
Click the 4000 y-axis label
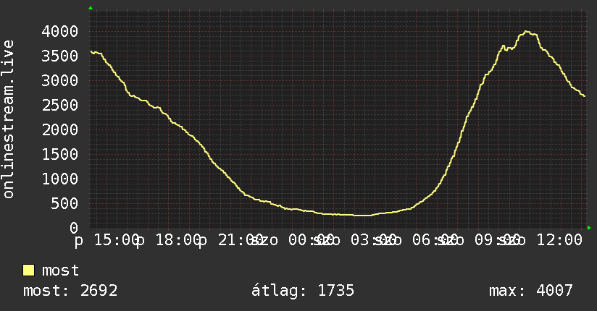pos(60,32)
